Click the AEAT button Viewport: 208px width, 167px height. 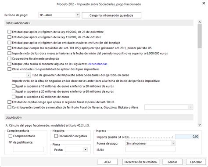(x=108, y=162)
